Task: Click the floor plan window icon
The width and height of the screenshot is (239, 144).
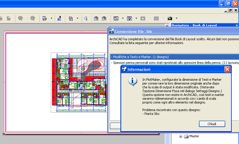Action: point(116,19)
